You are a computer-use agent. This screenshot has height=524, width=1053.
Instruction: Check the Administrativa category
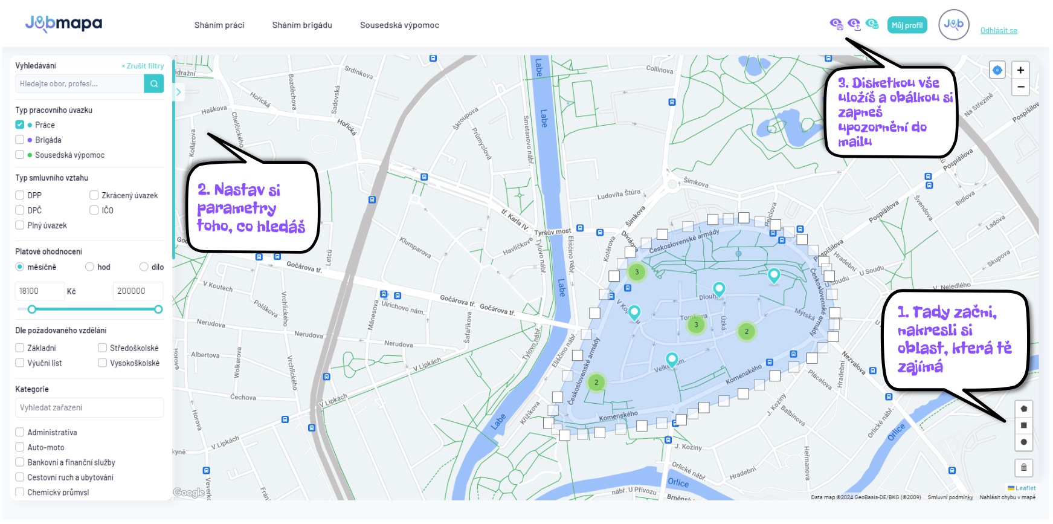click(20, 432)
